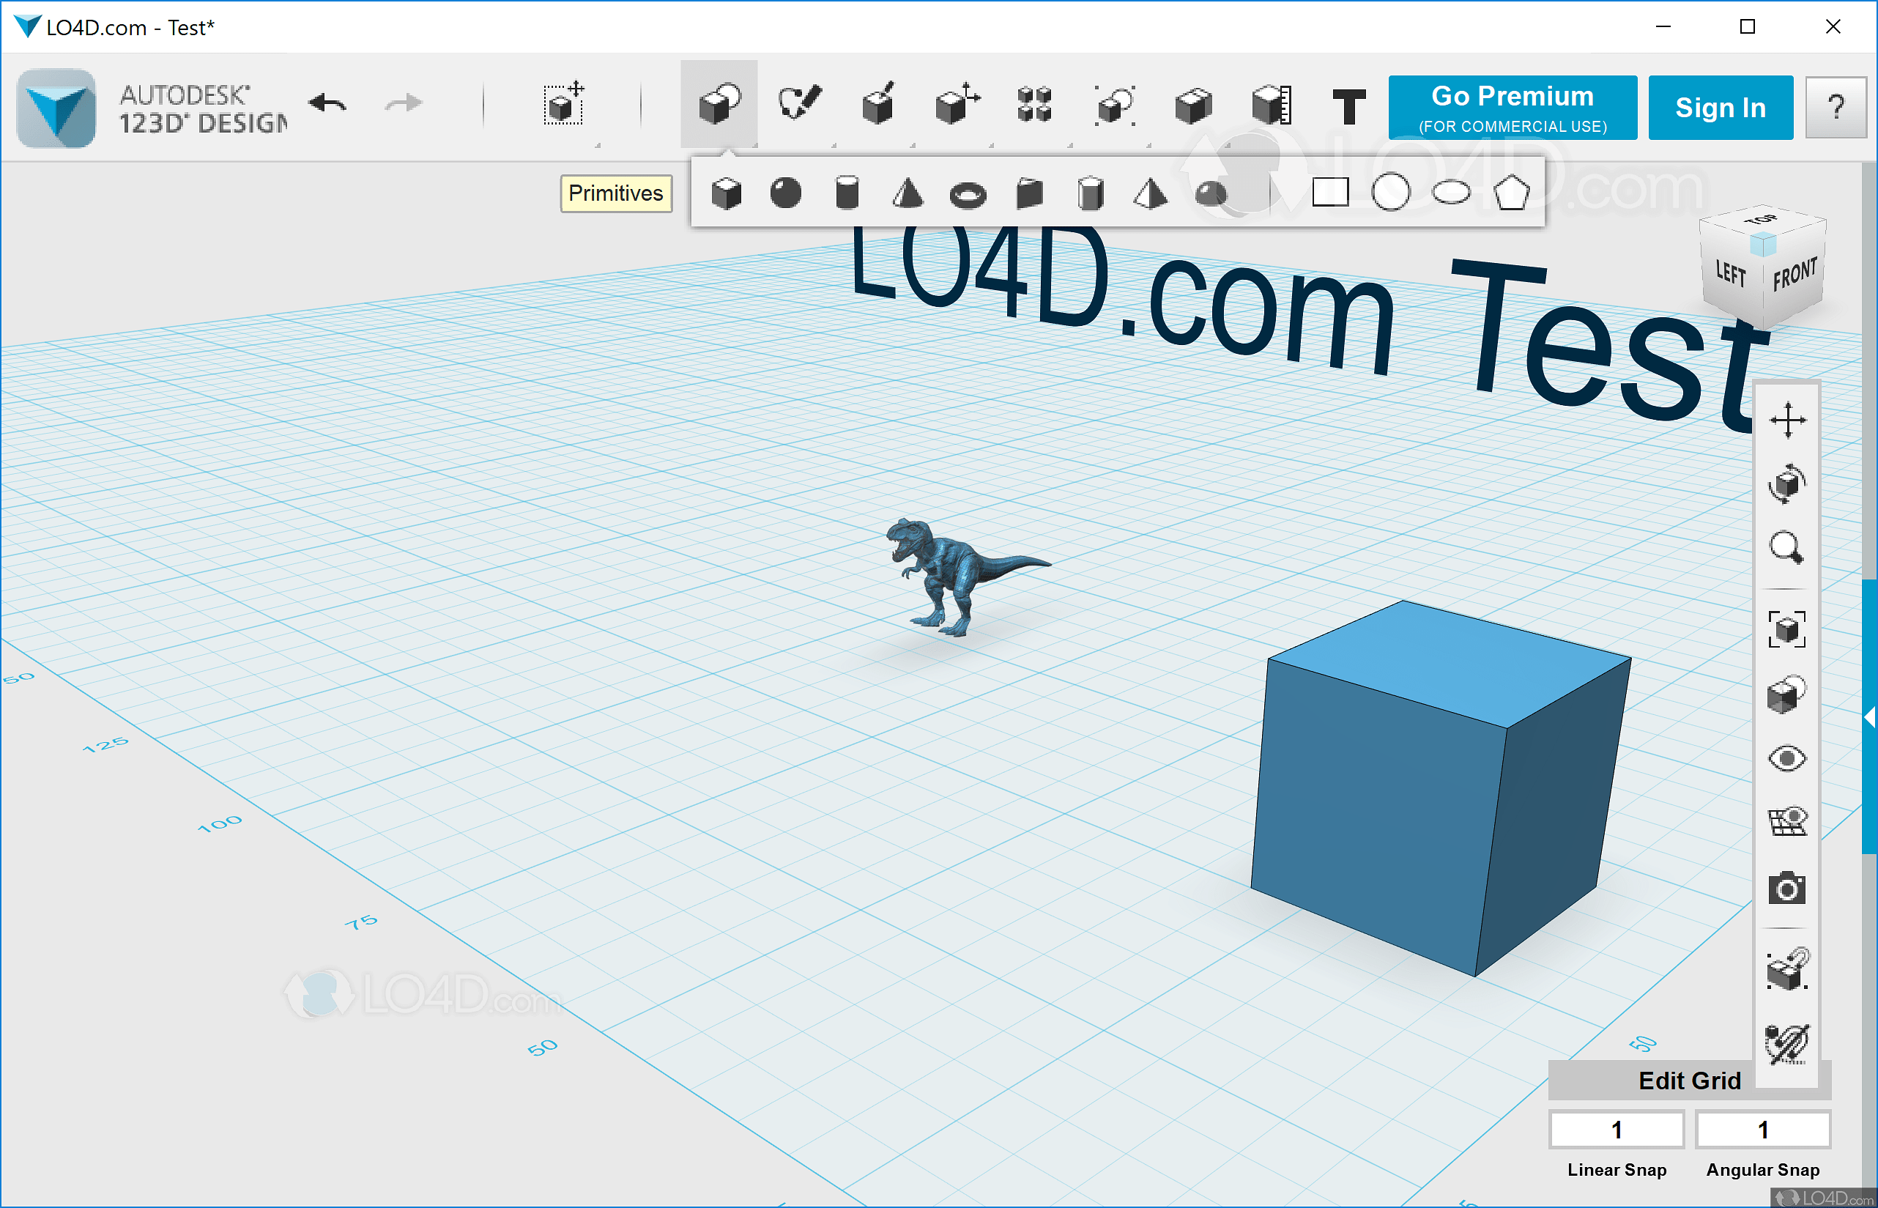Click the camera screenshot icon
This screenshot has width=1878, height=1208.
pyautogui.click(x=1787, y=888)
